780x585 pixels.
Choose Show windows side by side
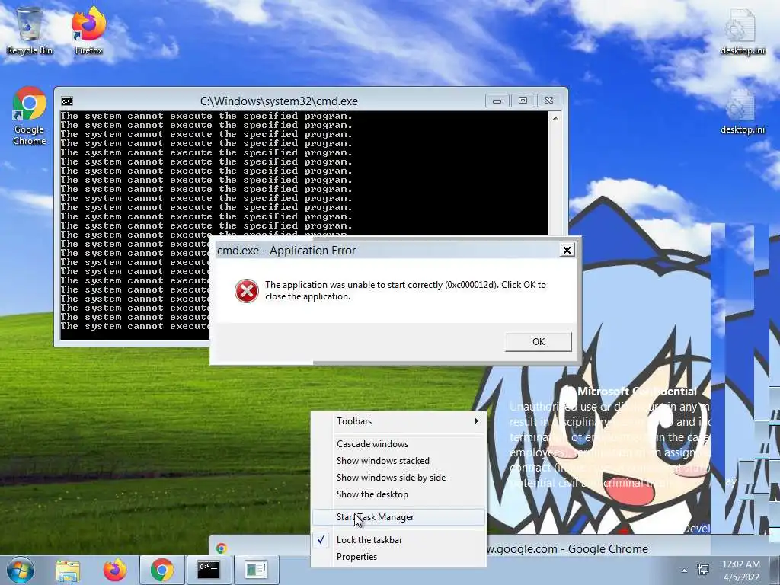point(399,478)
